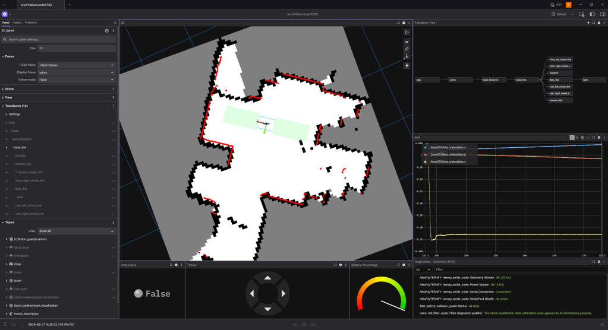Click the add panel icon in top bar
Viewport: 608px width, 330px height.
point(582,14)
